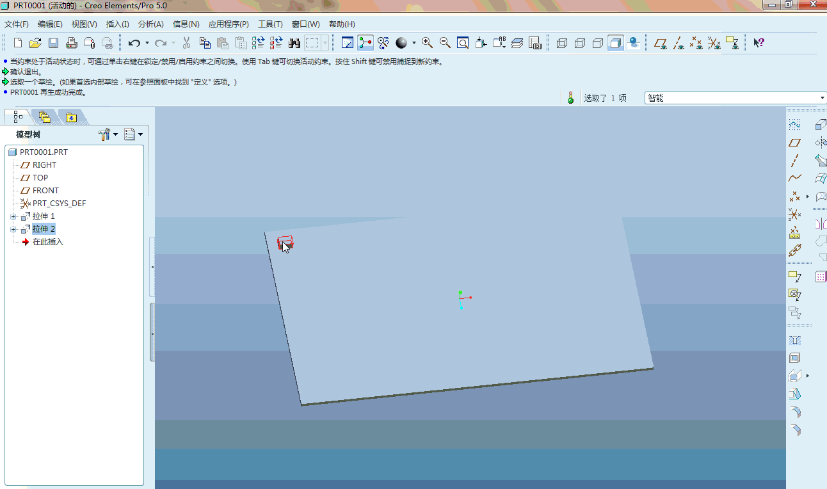Open the Shell tool
The width and height of the screenshot is (827, 489).
794,358
